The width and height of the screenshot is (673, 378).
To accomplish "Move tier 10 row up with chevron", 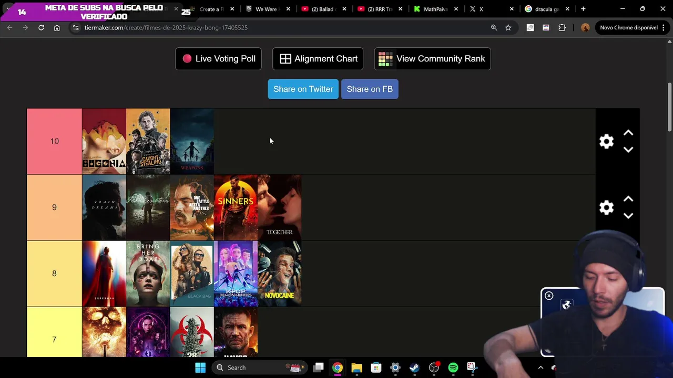I will [628, 133].
